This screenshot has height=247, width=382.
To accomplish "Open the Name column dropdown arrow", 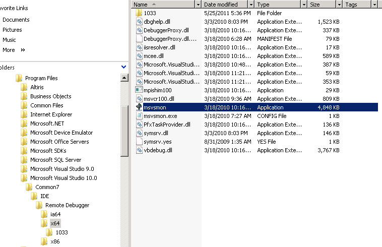I will click(198, 5).
